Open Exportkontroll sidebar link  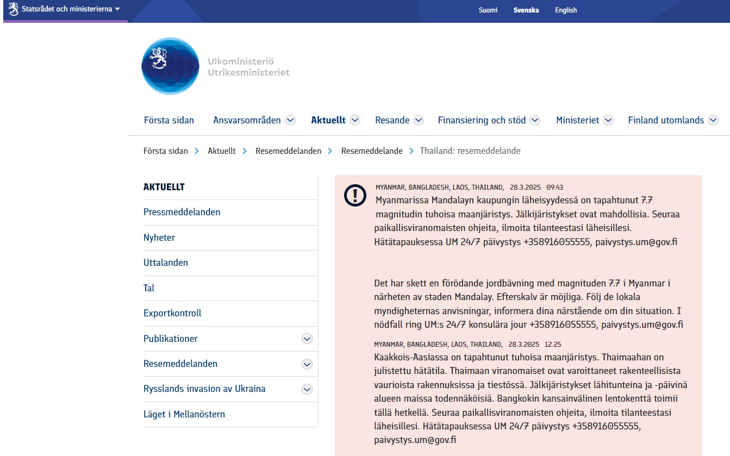pos(172,313)
